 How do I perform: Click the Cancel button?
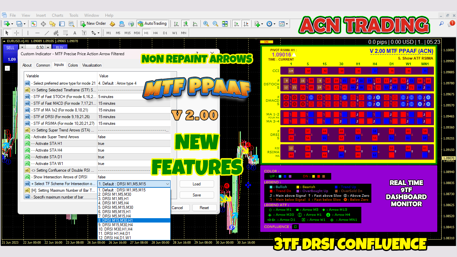(177, 208)
